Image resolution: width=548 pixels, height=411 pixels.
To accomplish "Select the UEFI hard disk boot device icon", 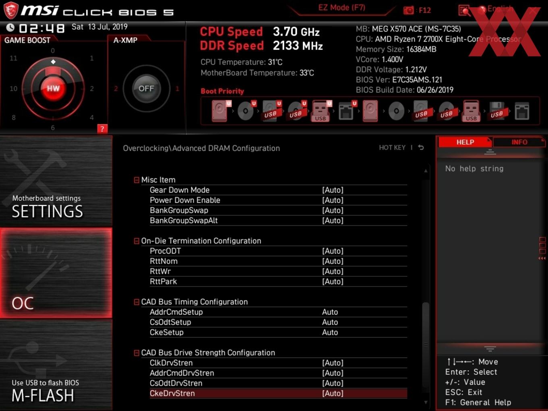I will 221,111.
